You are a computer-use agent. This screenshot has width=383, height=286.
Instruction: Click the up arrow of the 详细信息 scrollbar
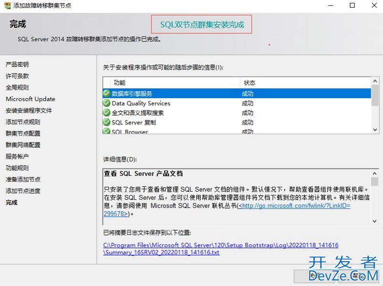point(375,174)
